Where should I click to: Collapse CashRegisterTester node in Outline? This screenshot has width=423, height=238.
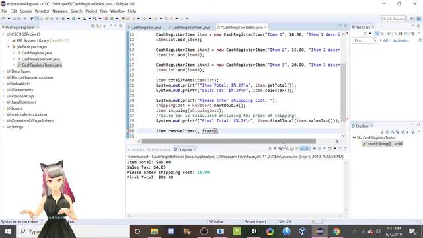(354, 138)
